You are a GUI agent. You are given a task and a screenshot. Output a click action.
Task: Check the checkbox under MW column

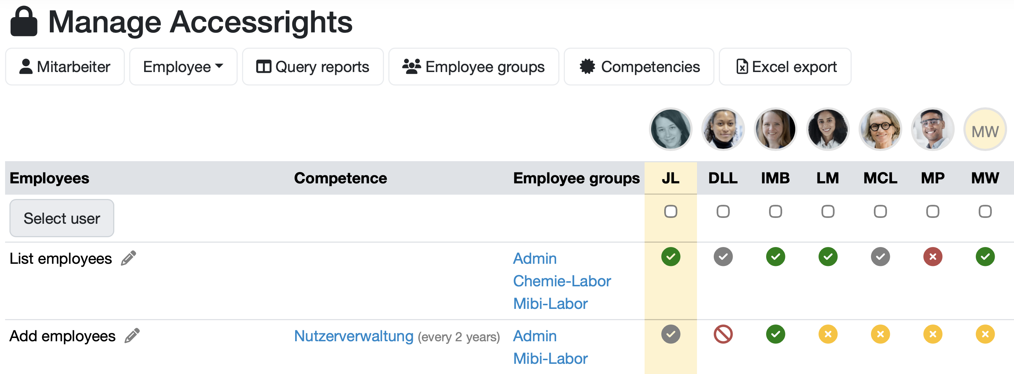[985, 212]
